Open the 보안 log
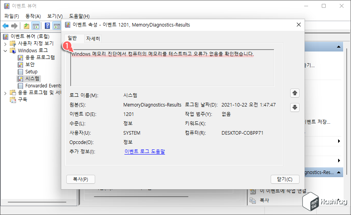The height and width of the screenshot is (215, 351). (30, 64)
